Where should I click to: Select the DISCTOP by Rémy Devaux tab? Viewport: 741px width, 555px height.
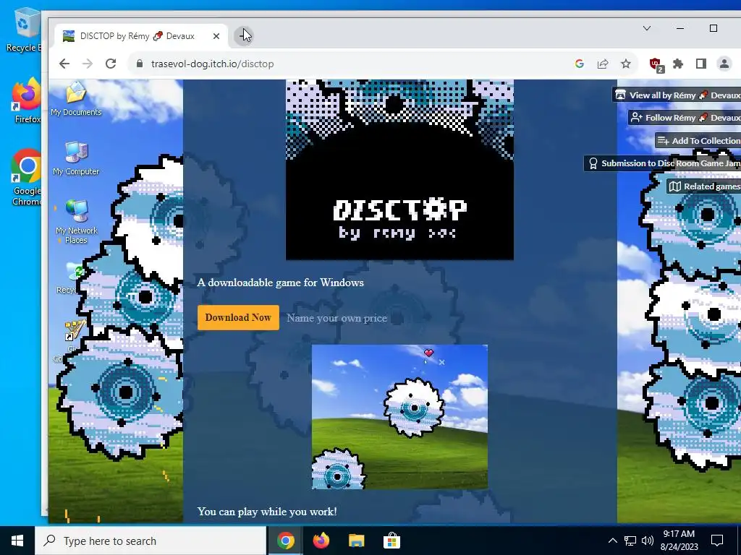point(140,36)
